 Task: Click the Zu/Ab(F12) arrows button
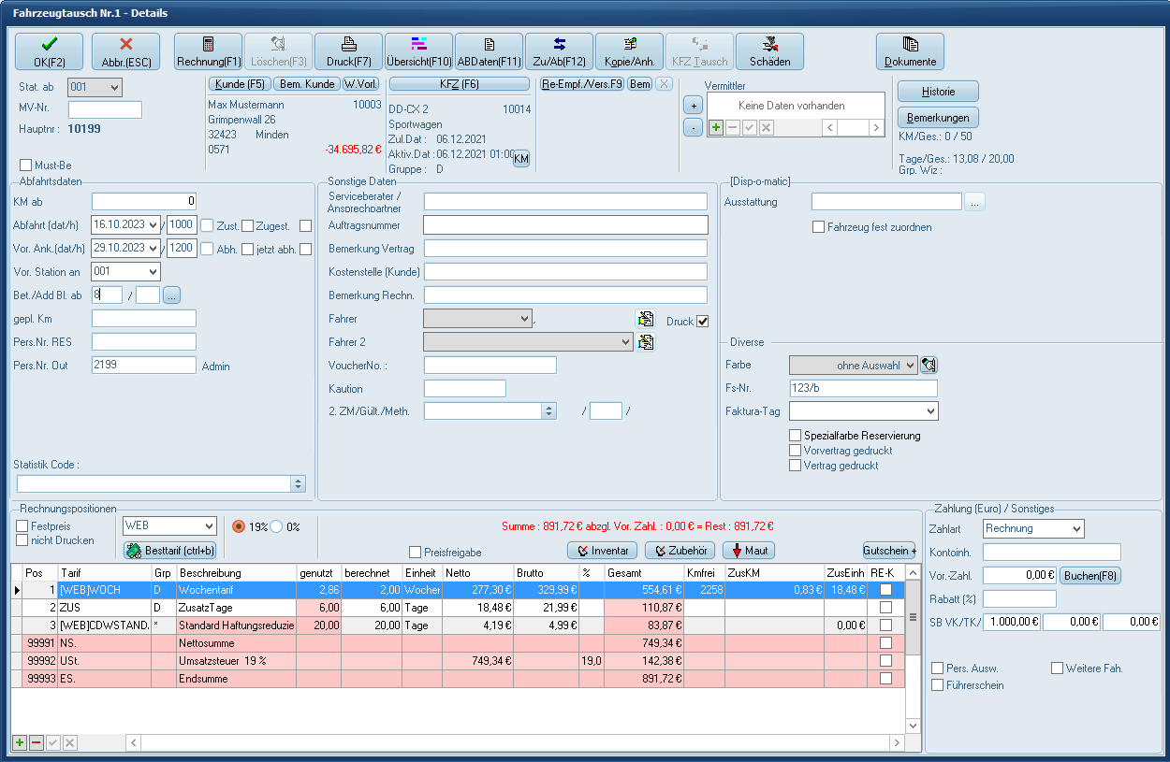559,51
